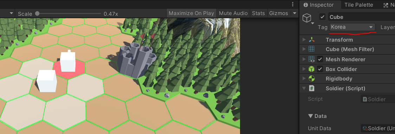395x134 pixels.
Task: Click the Unit Data label
Action: [x=319, y=128]
